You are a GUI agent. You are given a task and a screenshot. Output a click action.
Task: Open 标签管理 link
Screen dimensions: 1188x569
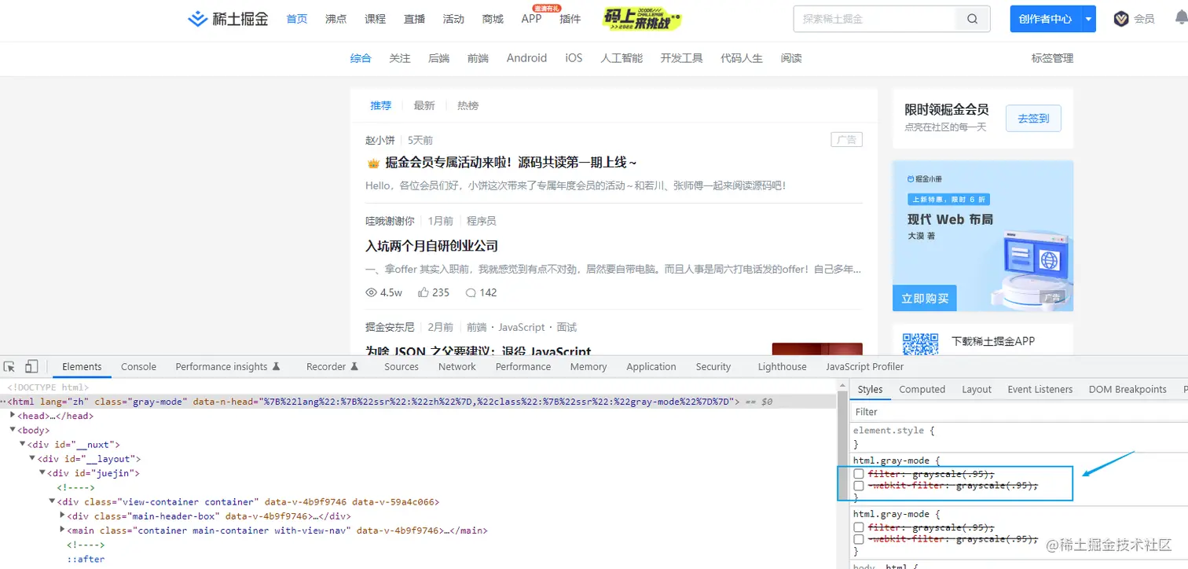1052,58
